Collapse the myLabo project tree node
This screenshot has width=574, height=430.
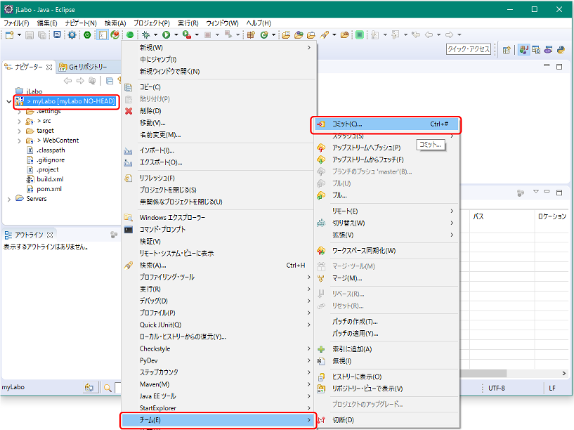(9, 101)
